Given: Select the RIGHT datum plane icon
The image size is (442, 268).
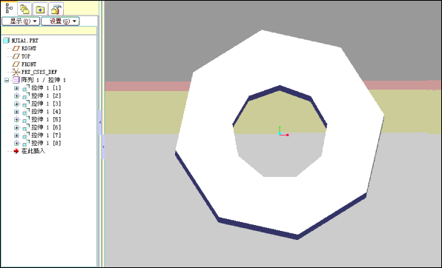Looking at the screenshot, I should [x=16, y=48].
